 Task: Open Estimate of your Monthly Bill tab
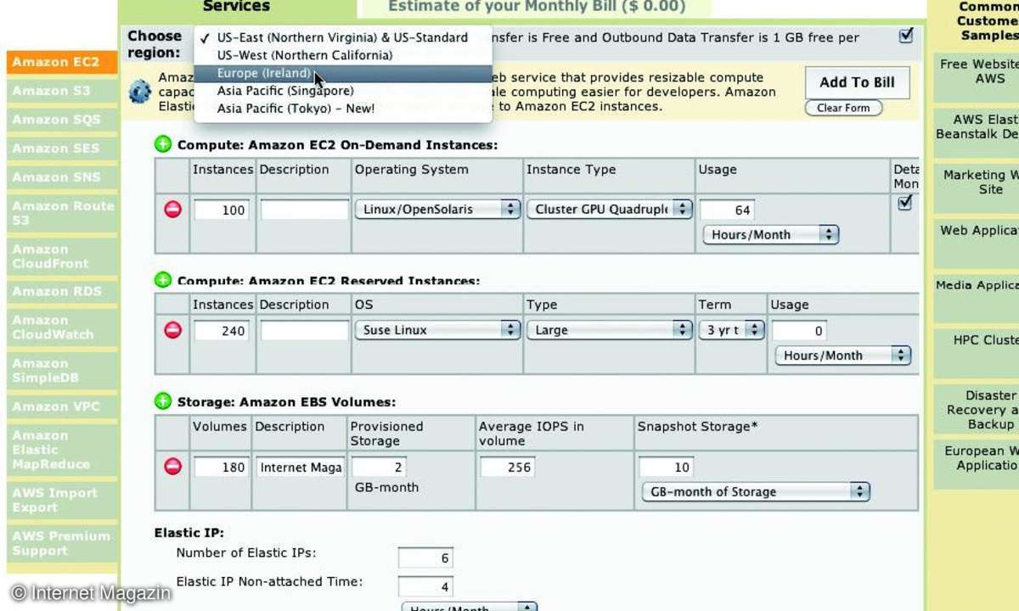[537, 8]
